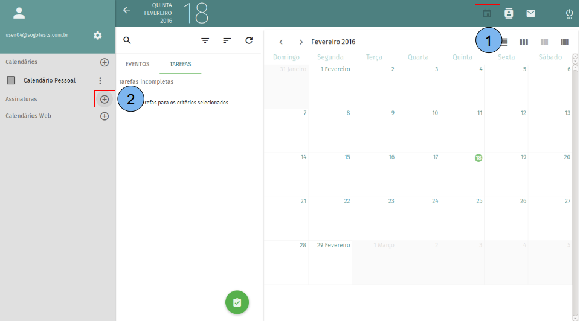Screen dimensions: 580x321
Task: Add a new calendar under Calendários
Action: tap(105, 62)
